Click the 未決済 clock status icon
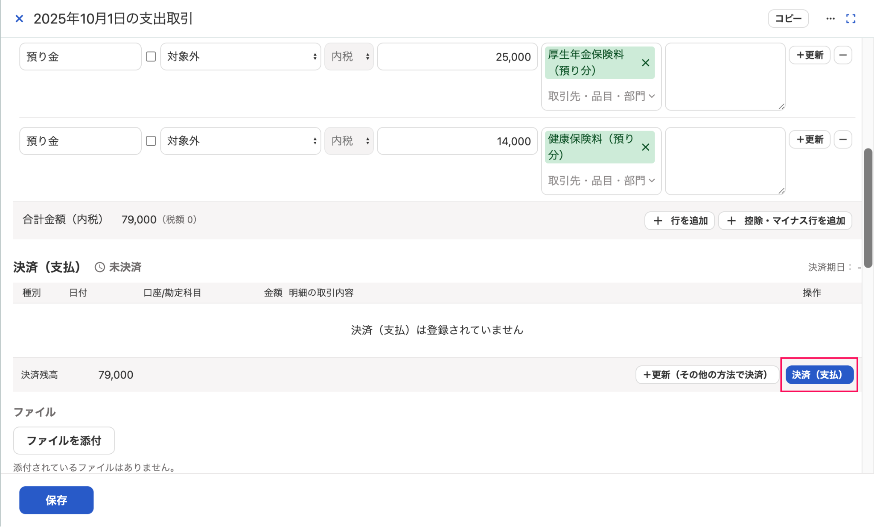 click(x=99, y=267)
